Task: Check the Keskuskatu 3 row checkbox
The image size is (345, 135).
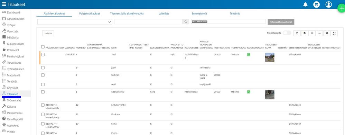Action: pos(43,92)
